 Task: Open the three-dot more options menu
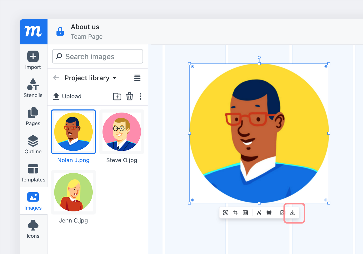tap(140, 96)
